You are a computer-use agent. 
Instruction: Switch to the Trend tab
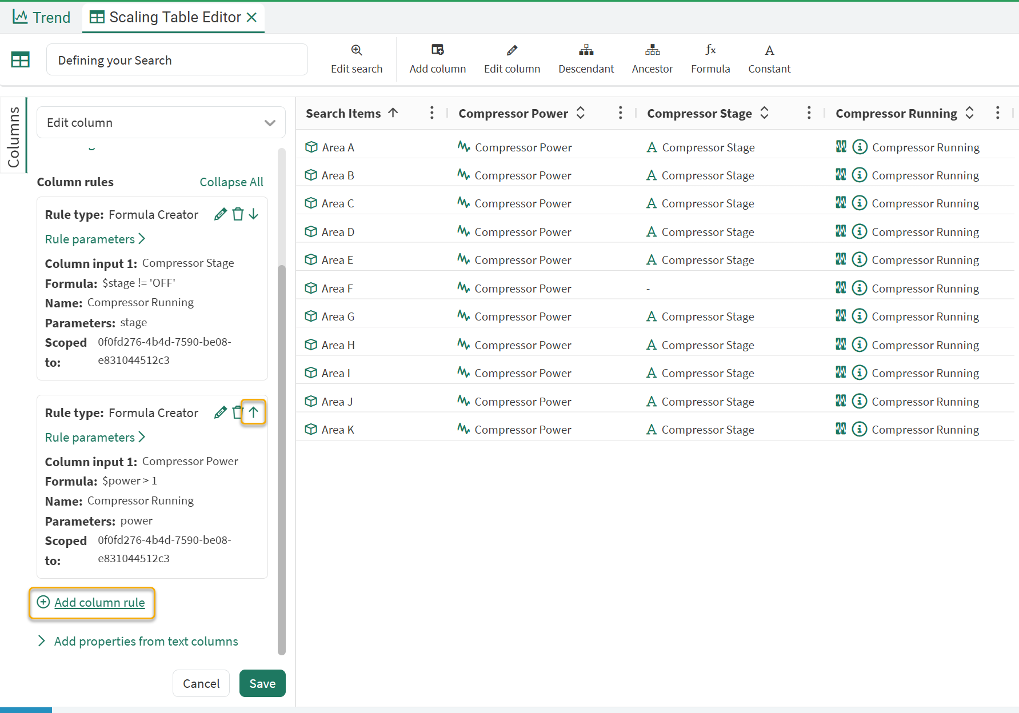coord(42,17)
